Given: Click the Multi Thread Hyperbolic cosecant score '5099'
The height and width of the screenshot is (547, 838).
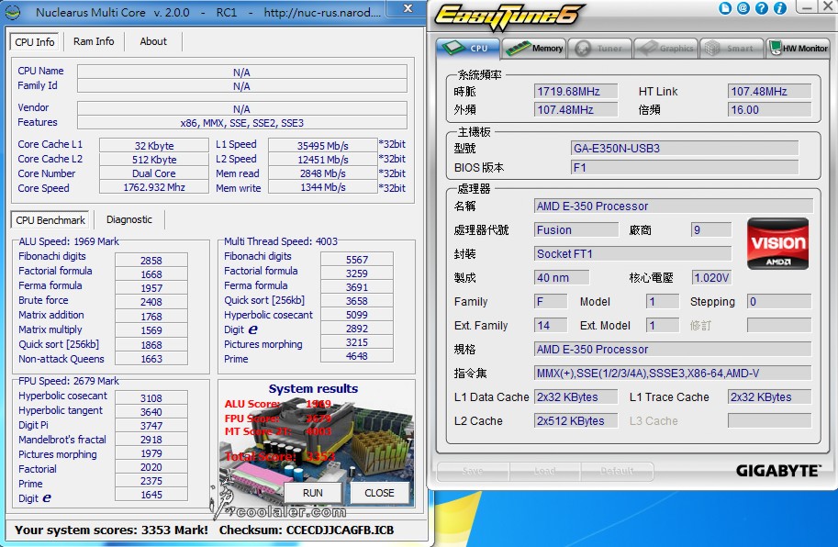Looking at the screenshot, I should pyautogui.click(x=356, y=315).
